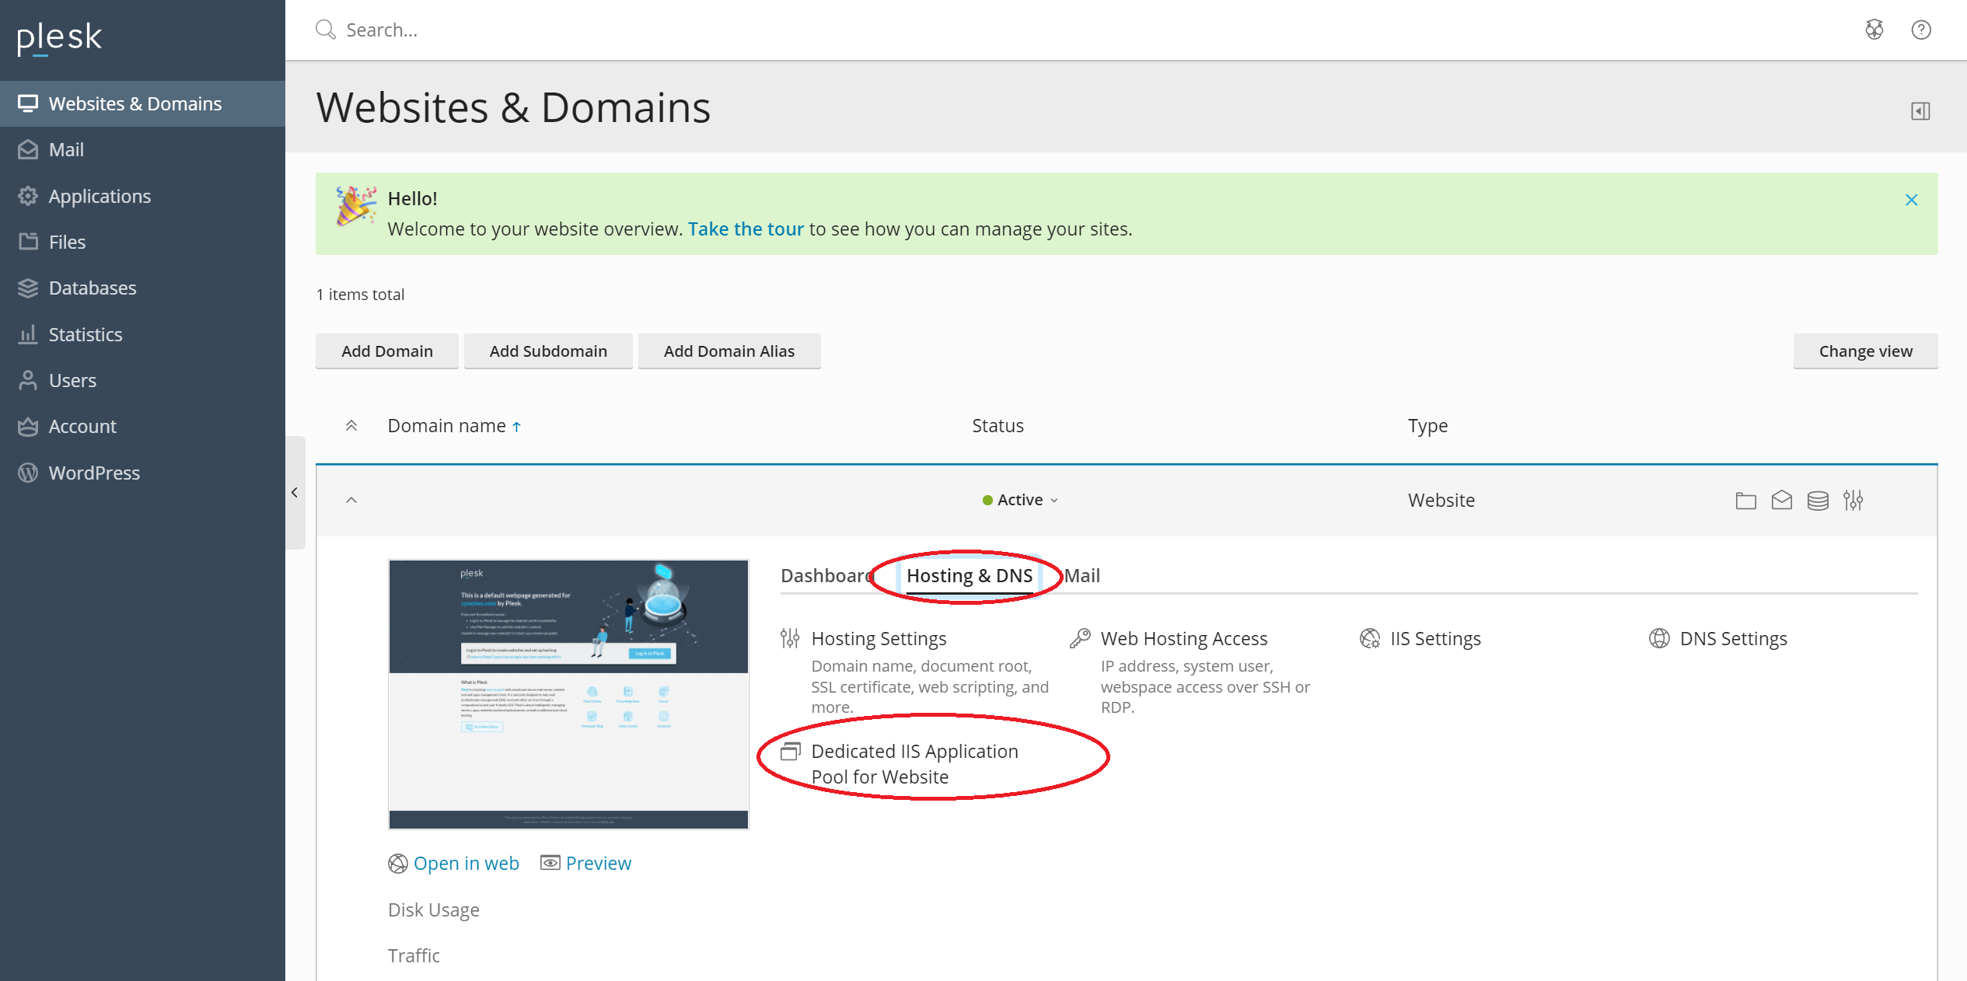1967x981 pixels.
Task: Open Websites & Domains in sidebar
Action: [x=142, y=103]
